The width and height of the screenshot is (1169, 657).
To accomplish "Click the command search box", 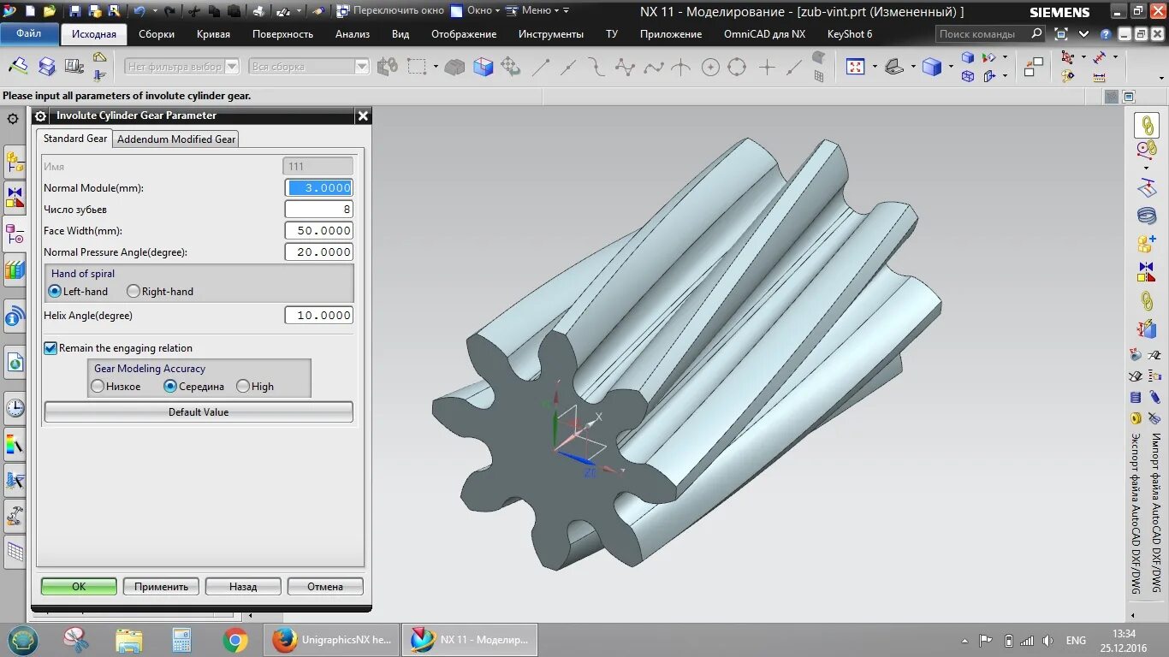I will click(990, 34).
